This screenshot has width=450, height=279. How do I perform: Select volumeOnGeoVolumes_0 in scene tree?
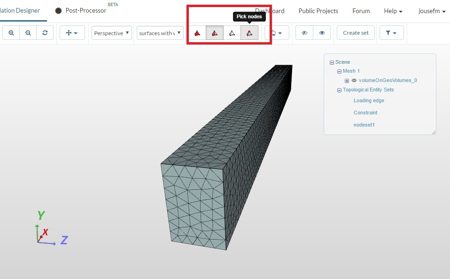click(388, 80)
